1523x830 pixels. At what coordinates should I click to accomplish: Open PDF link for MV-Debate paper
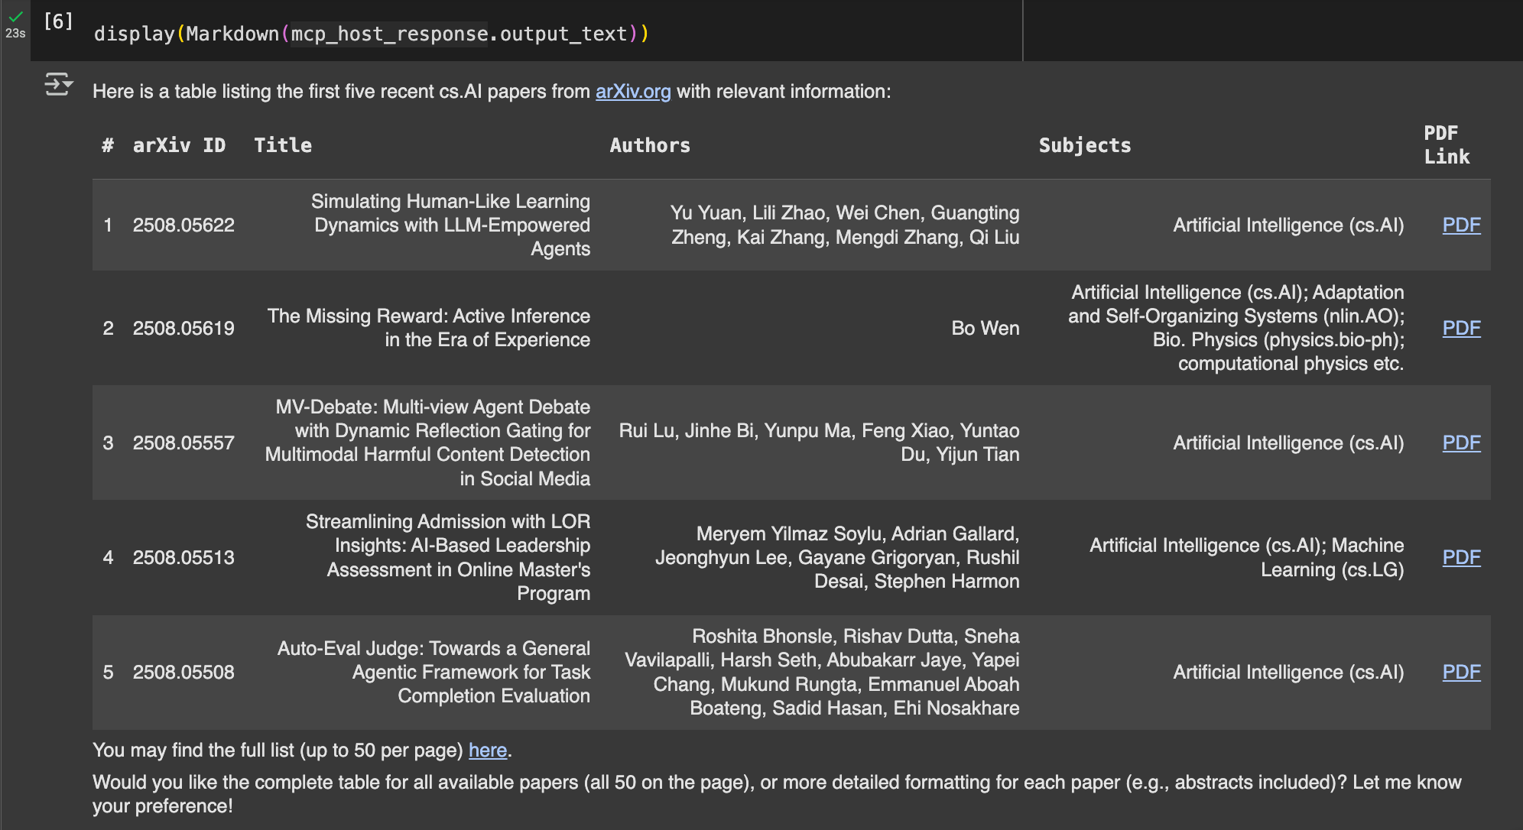(x=1461, y=443)
